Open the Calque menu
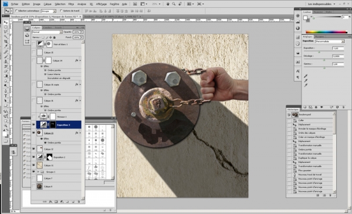This screenshot has width=352, height=214. [x=48, y=4]
